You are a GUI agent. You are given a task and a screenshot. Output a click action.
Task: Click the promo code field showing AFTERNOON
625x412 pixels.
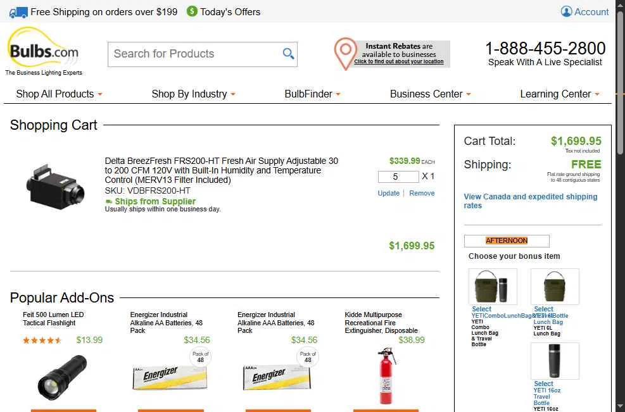507,240
